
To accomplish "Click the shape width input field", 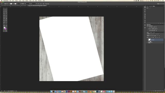I will click(x=28, y=4).
